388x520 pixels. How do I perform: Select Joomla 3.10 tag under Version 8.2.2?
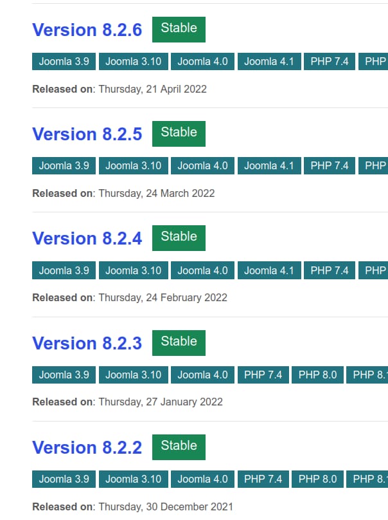coord(134,479)
